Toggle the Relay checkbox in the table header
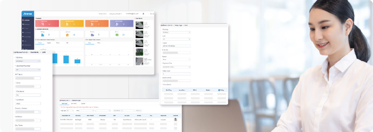The height and width of the screenshot is (132, 373). pyautogui.click(x=219, y=90)
